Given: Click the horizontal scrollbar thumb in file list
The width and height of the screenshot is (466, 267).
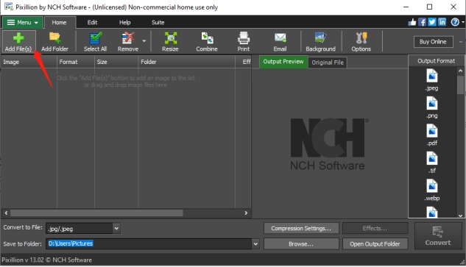Looking at the screenshot, I should point(96,213).
